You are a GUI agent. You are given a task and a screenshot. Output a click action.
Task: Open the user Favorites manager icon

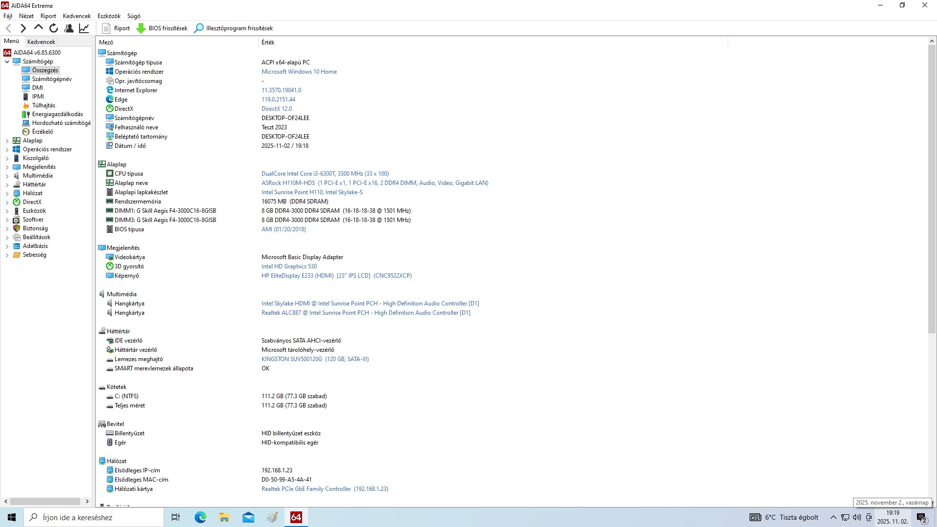click(x=69, y=28)
